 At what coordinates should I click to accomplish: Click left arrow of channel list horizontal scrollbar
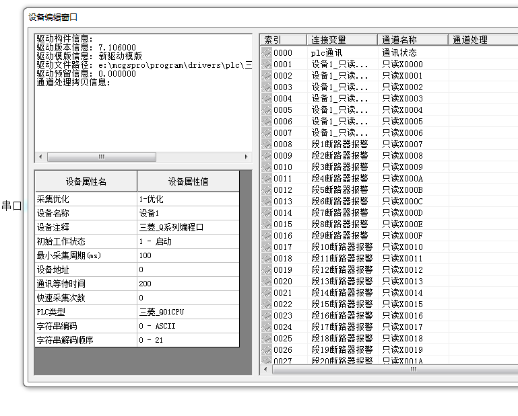coord(267,370)
